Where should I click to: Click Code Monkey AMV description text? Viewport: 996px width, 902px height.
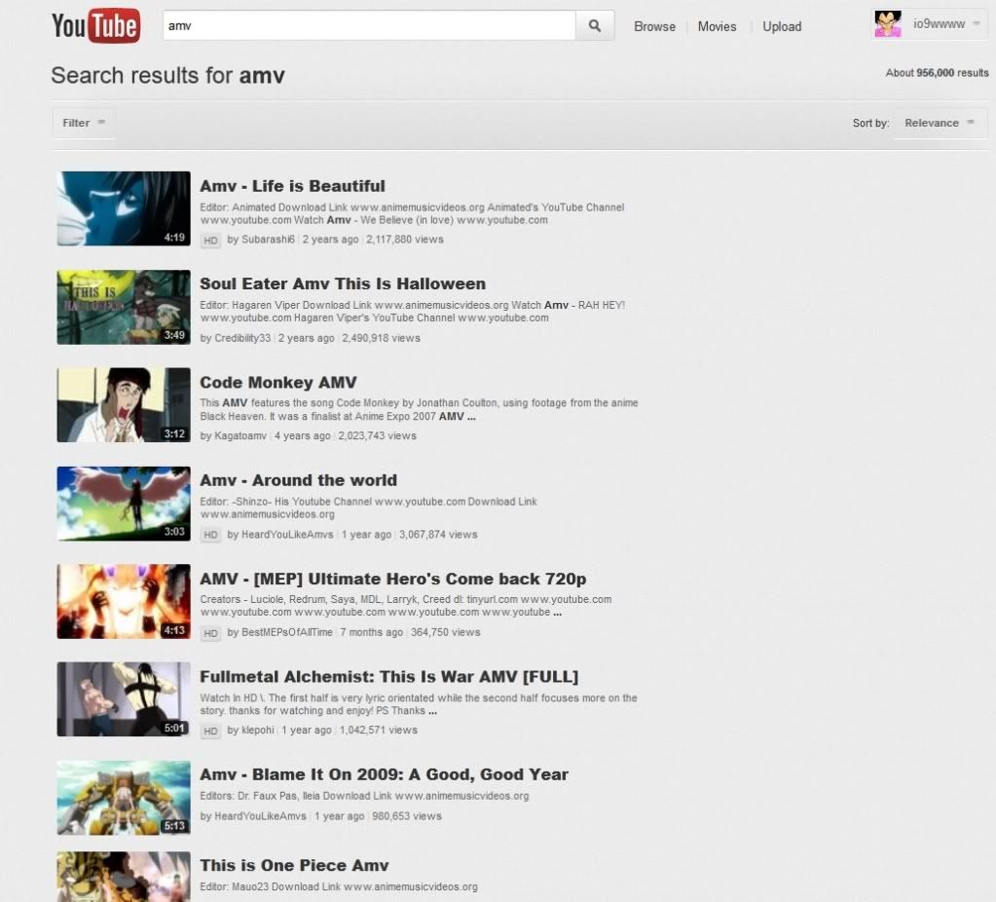tap(420, 409)
